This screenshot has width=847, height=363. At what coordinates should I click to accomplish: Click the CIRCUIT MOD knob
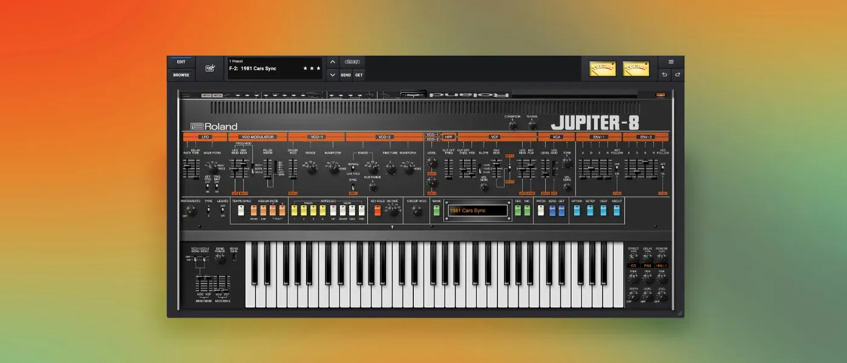(x=416, y=211)
